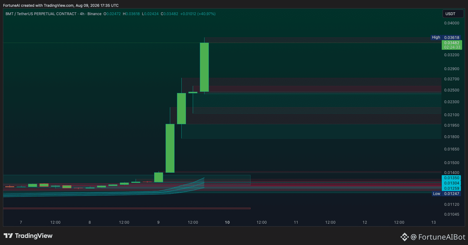Click the 0.01950 price axis label

[x=452, y=125]
